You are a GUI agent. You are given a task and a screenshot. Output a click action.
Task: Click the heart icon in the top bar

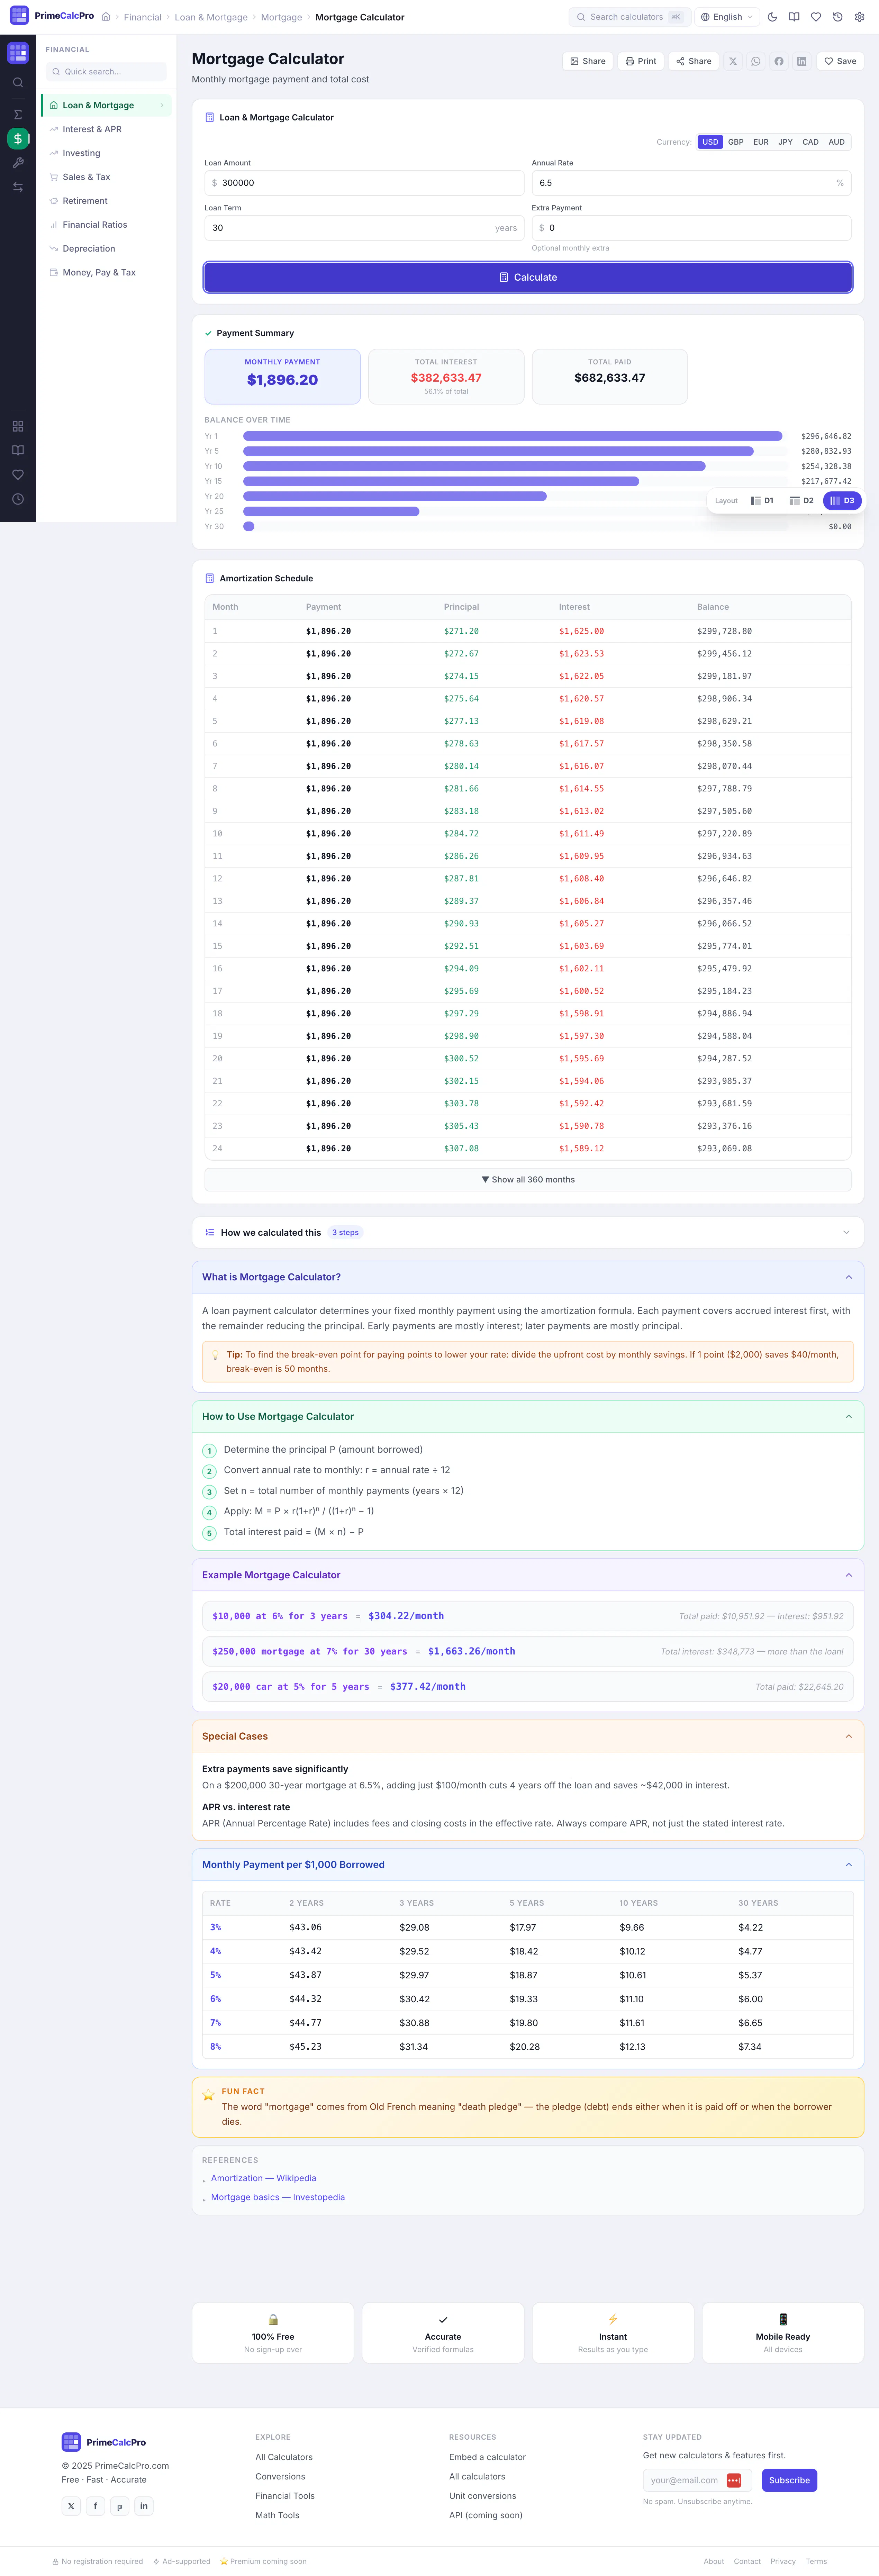pyautogui.click(x=816, y=17)
